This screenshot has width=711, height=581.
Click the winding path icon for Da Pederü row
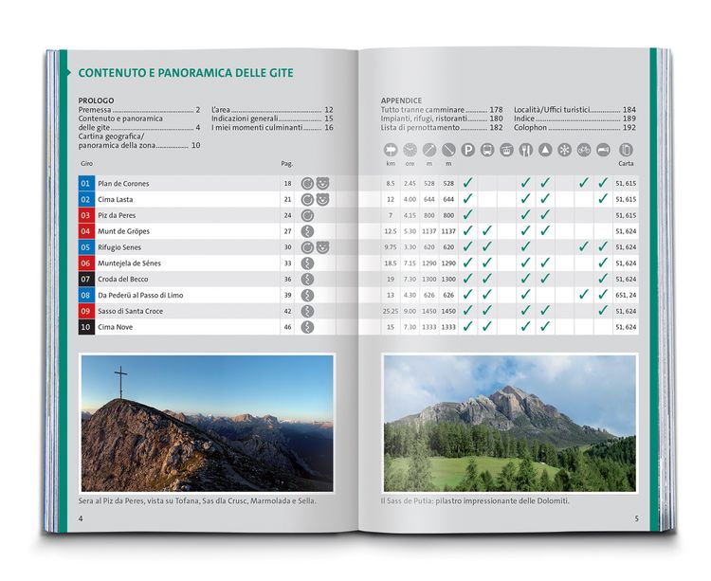[307, 295]
